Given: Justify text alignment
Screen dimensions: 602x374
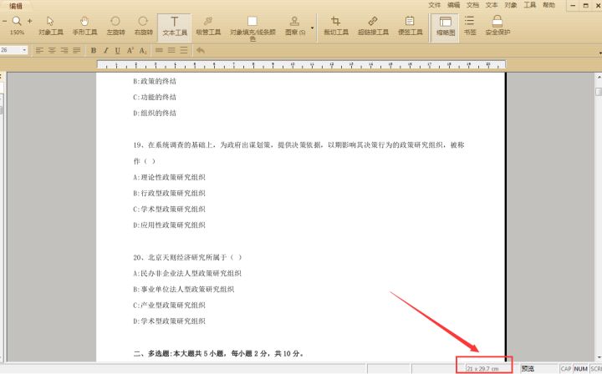Looking at the screenshot, I should pos(77,50).
